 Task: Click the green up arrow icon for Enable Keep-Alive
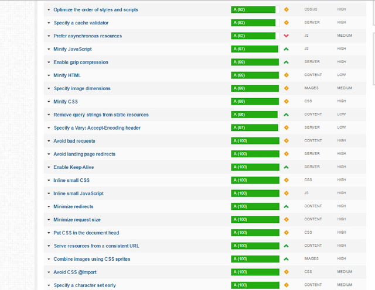(286, 167)
